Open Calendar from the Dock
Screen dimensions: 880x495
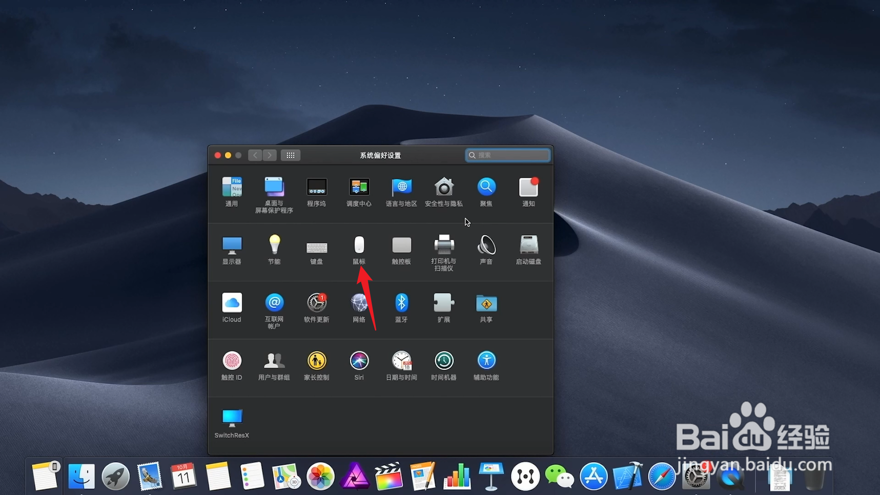(183, 477)
